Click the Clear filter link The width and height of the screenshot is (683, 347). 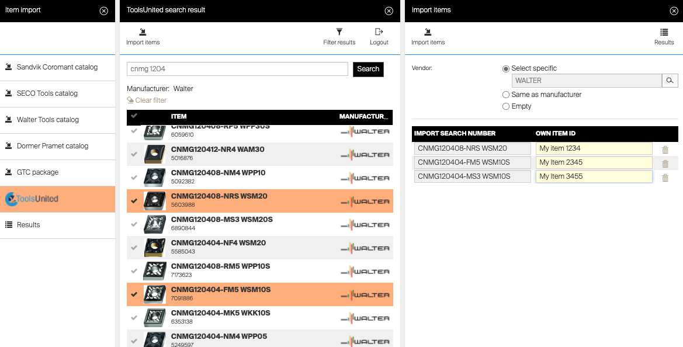pos(147,100)
